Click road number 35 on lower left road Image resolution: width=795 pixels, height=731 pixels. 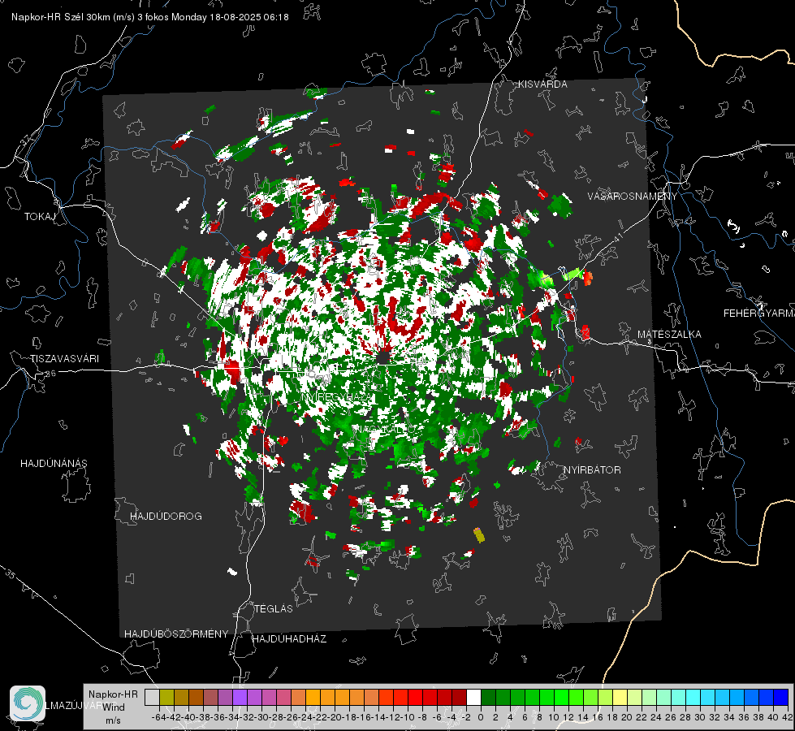pyautogui.click(x=10, y=574)
